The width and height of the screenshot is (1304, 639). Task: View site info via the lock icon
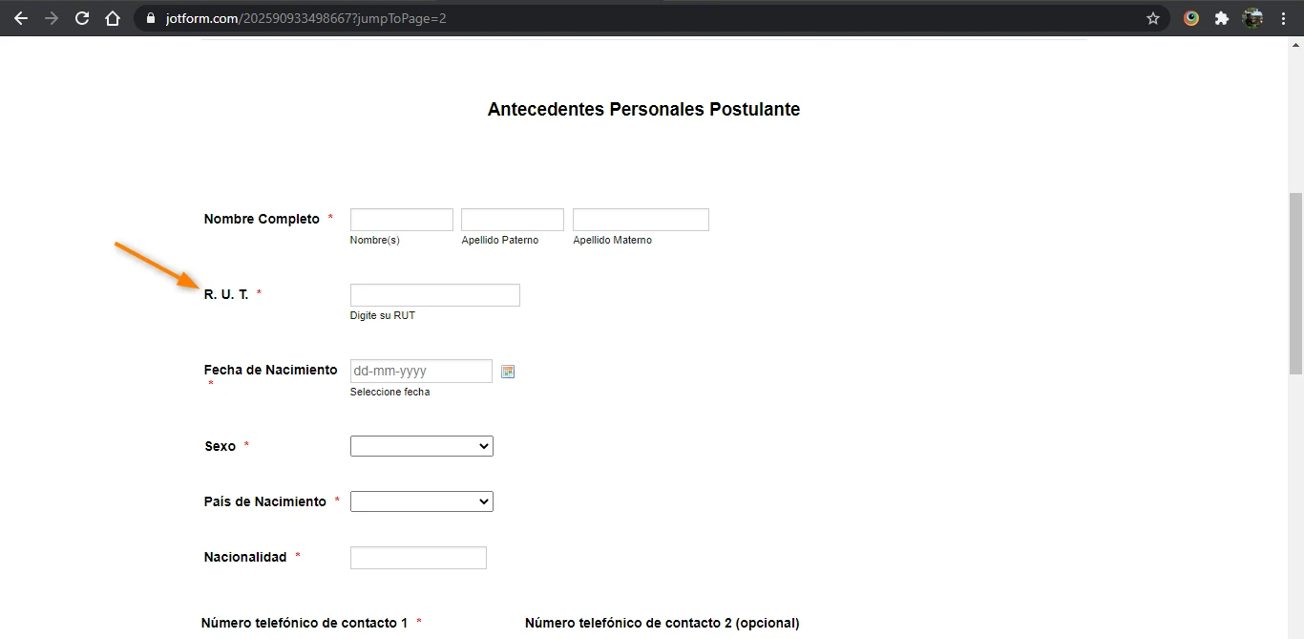click(150, 18)
